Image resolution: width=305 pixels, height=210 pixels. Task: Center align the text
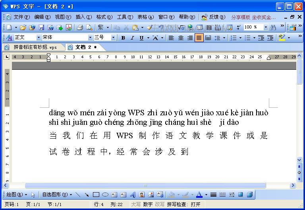[181, 38]
